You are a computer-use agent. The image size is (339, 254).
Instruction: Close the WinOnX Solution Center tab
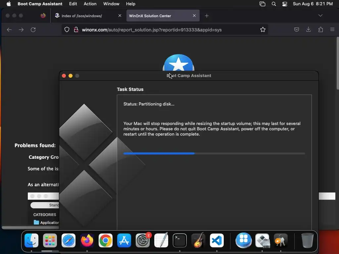point(194,16)
